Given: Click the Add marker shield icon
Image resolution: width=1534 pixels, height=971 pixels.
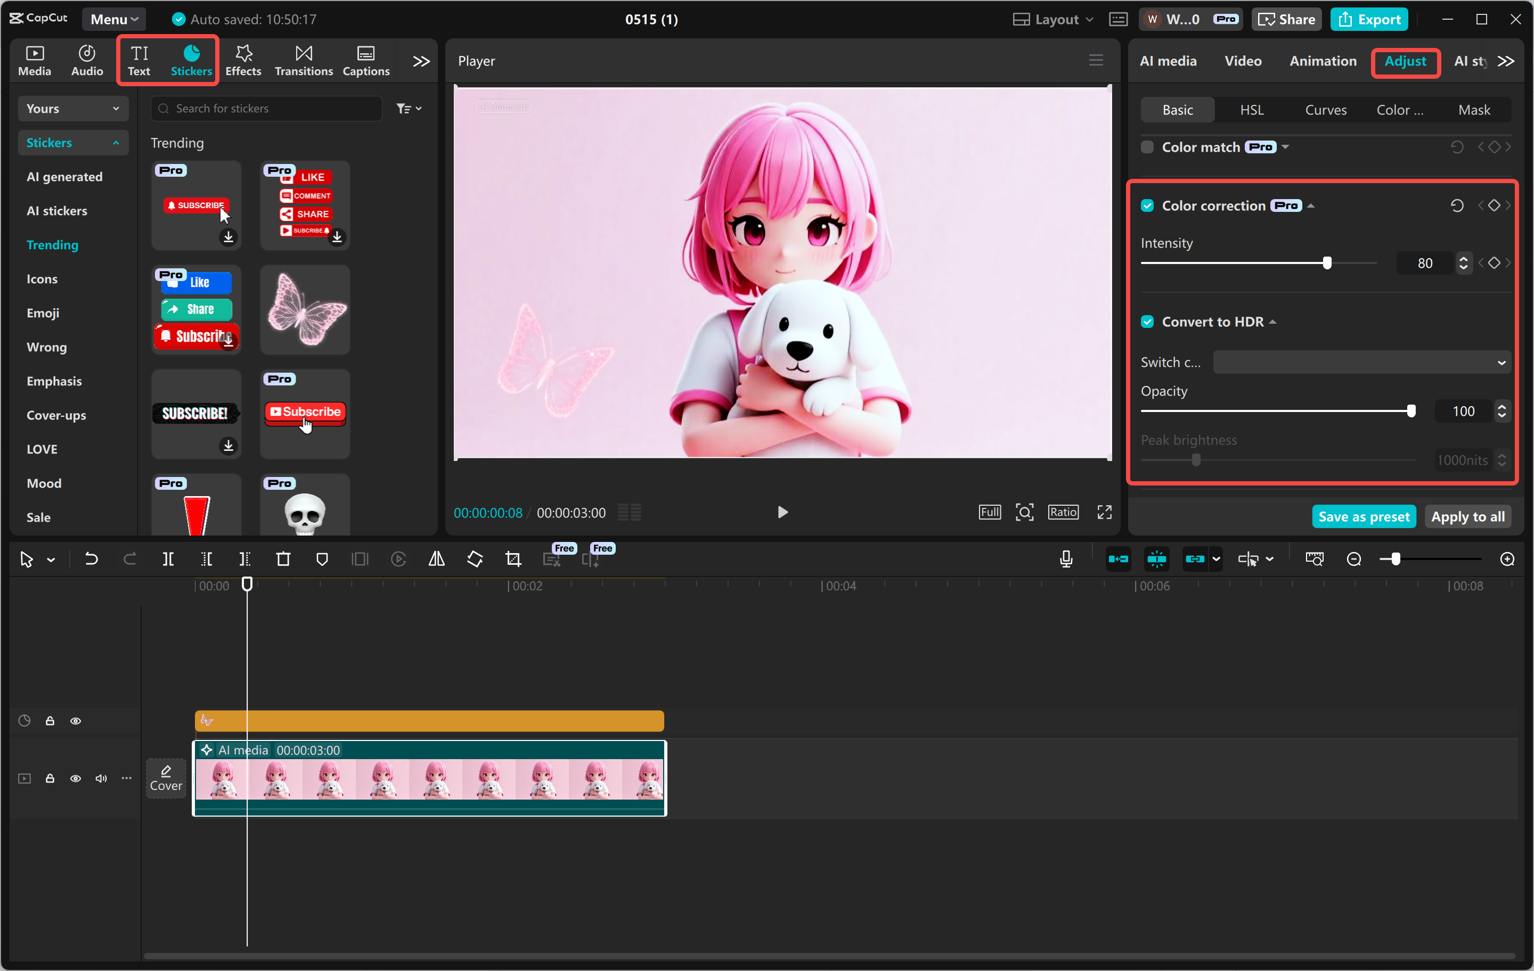Looking at the screenshot, I should [x=322, y=559].
